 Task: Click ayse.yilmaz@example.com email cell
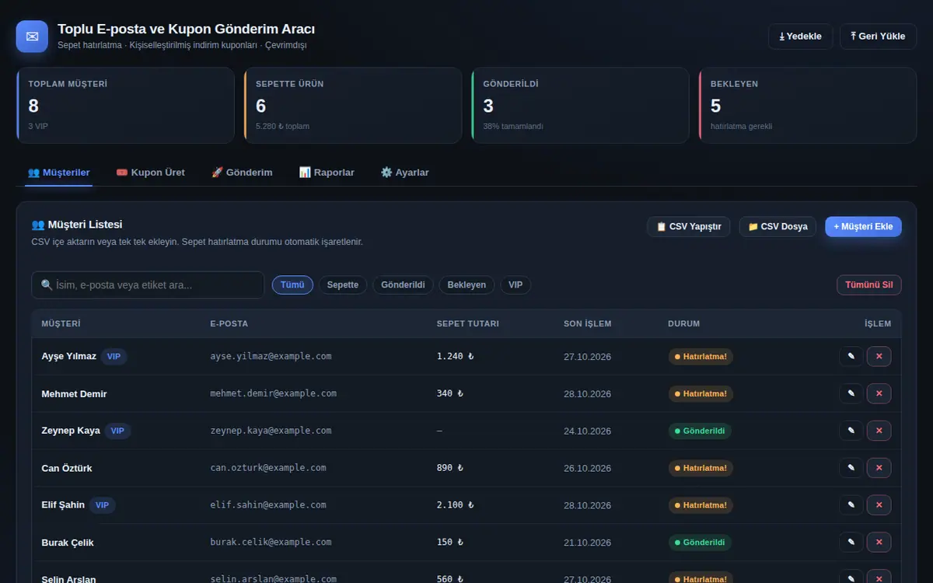pos(271,356)
